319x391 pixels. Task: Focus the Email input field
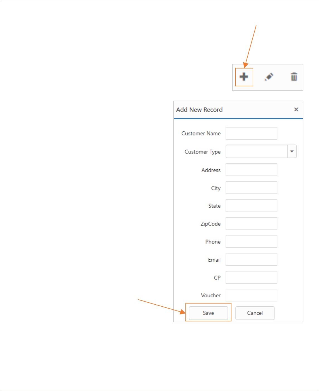click(251, 259)
